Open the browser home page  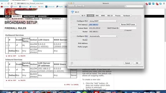coord(11,3)
